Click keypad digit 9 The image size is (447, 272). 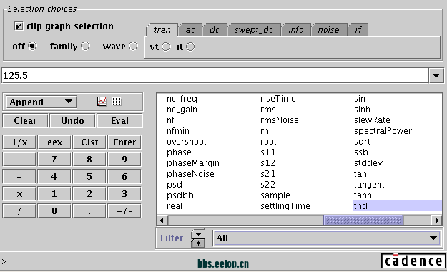pyautogui.click(x=124, y=160)
